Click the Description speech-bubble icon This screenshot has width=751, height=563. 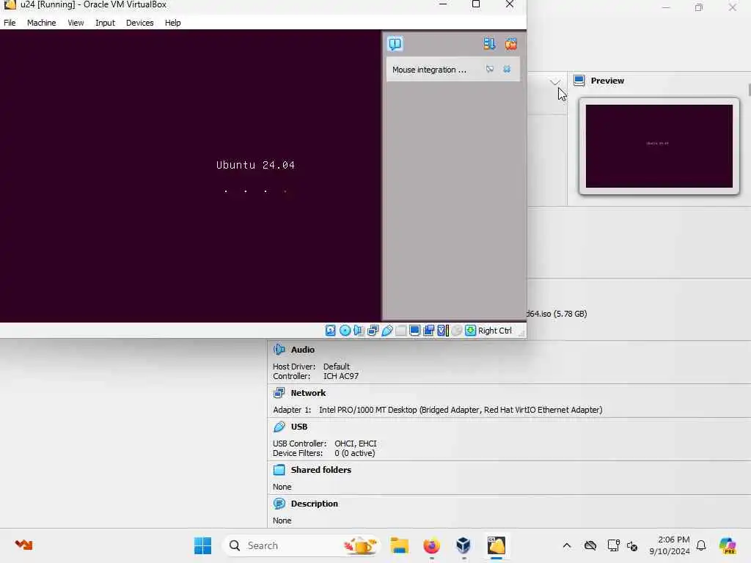(279, 504)
